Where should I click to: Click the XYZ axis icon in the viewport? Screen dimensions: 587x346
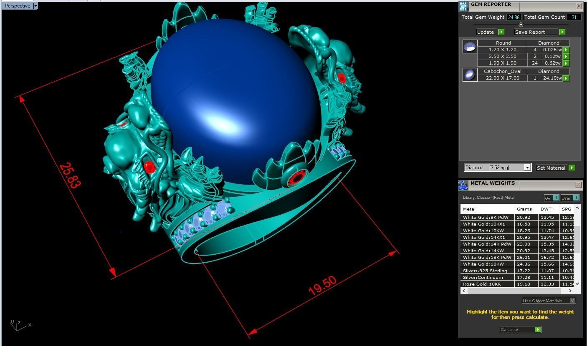pyautogui.click(x=20, y=325)
